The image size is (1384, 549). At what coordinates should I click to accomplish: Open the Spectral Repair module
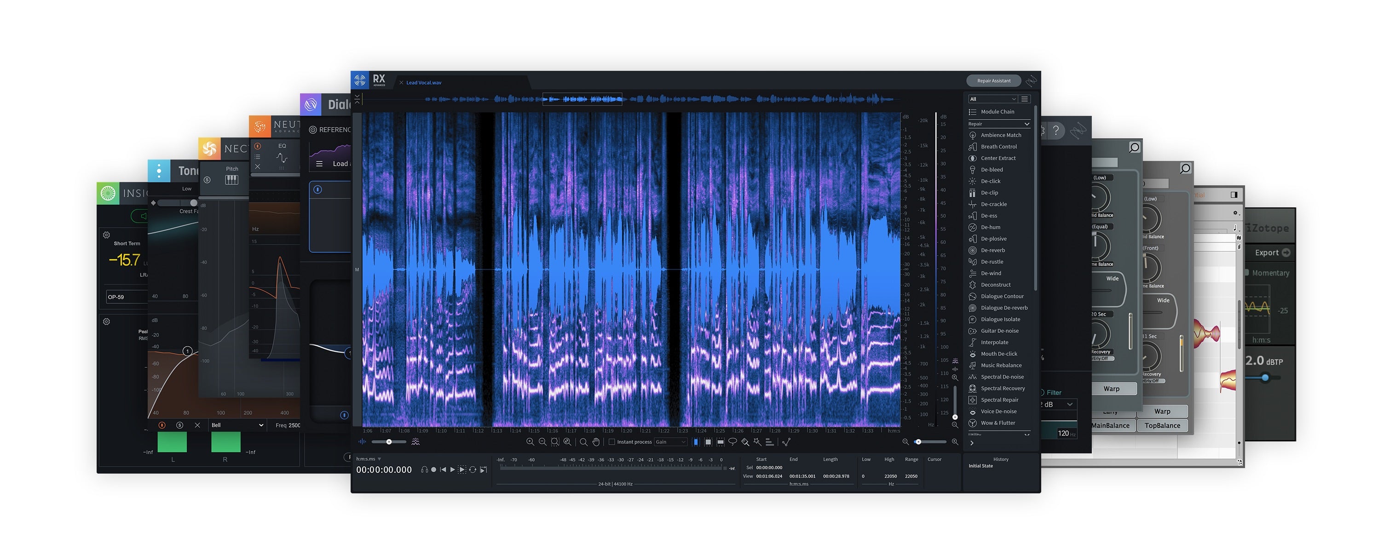click(999, 400)
